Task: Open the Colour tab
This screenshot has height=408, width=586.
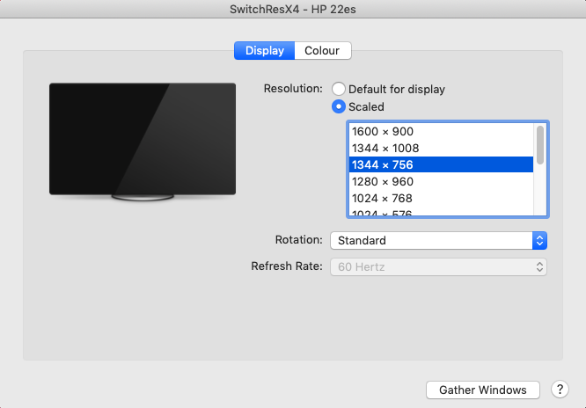Action: coord(323,50)
